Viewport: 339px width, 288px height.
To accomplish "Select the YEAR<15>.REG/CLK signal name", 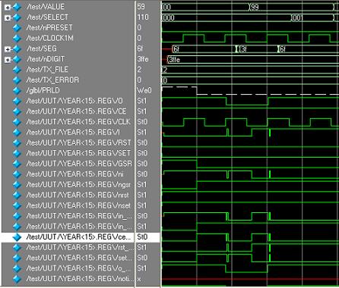I will click(78, 122).
